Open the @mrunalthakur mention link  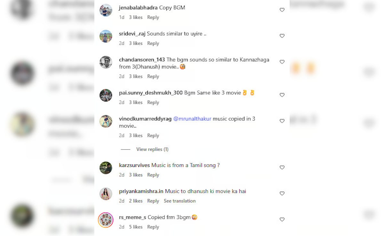coord(192,119)
